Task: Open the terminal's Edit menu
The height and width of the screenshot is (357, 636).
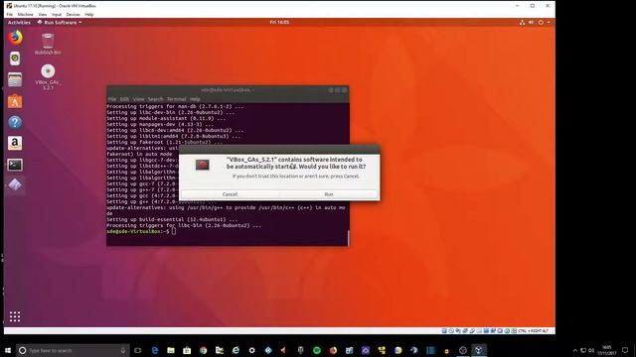Action: [124, 99]
